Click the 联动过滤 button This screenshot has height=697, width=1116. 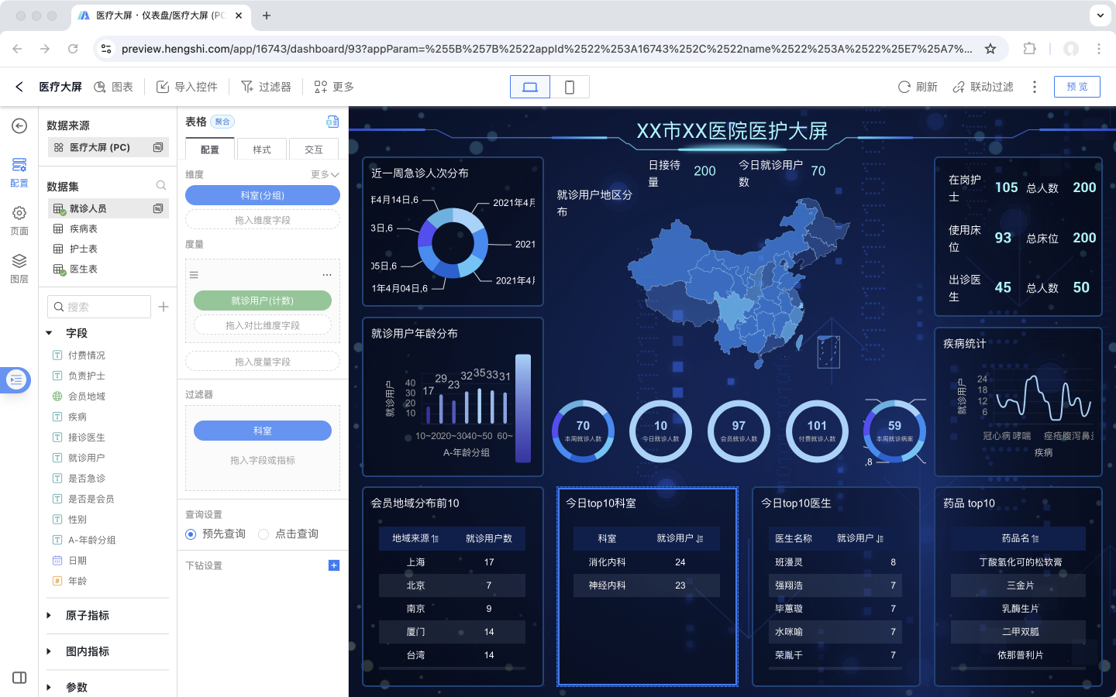983,87
